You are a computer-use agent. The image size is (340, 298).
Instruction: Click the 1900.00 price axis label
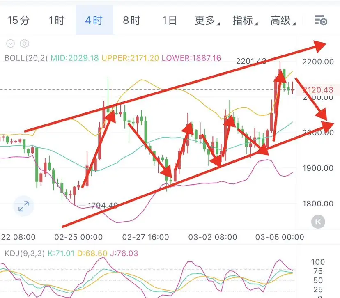tap(318, 168)
